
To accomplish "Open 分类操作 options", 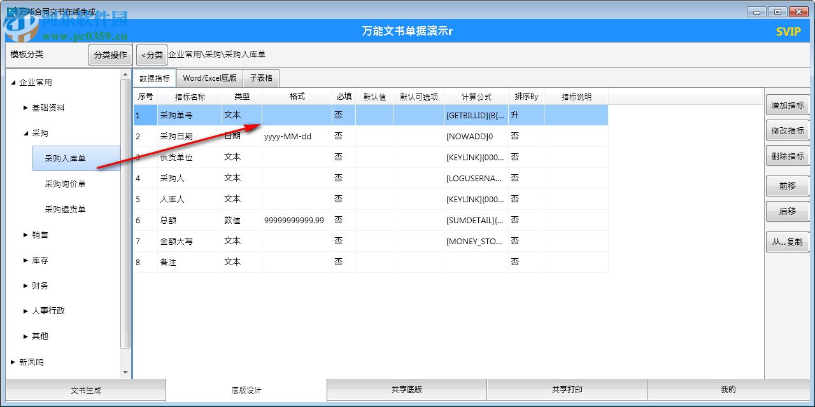I will [x=109, y=55].
